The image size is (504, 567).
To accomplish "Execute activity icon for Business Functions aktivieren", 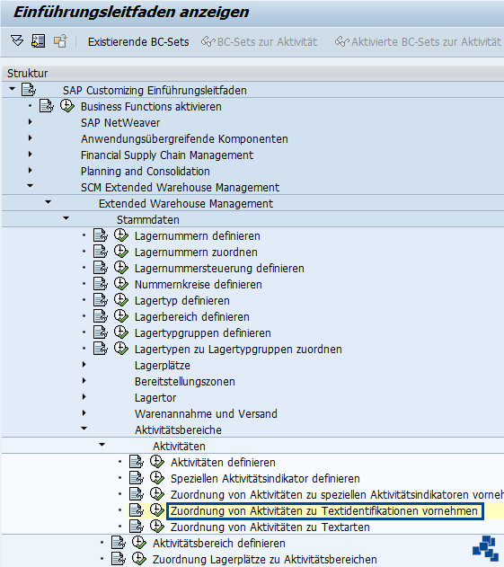I will pyautogui.click(x=67, y=106).
